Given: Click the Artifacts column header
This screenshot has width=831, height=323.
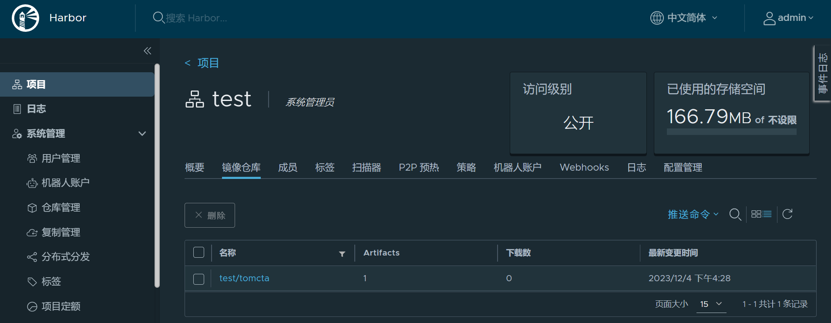Looking at the screenshot, I should (381, 253).
